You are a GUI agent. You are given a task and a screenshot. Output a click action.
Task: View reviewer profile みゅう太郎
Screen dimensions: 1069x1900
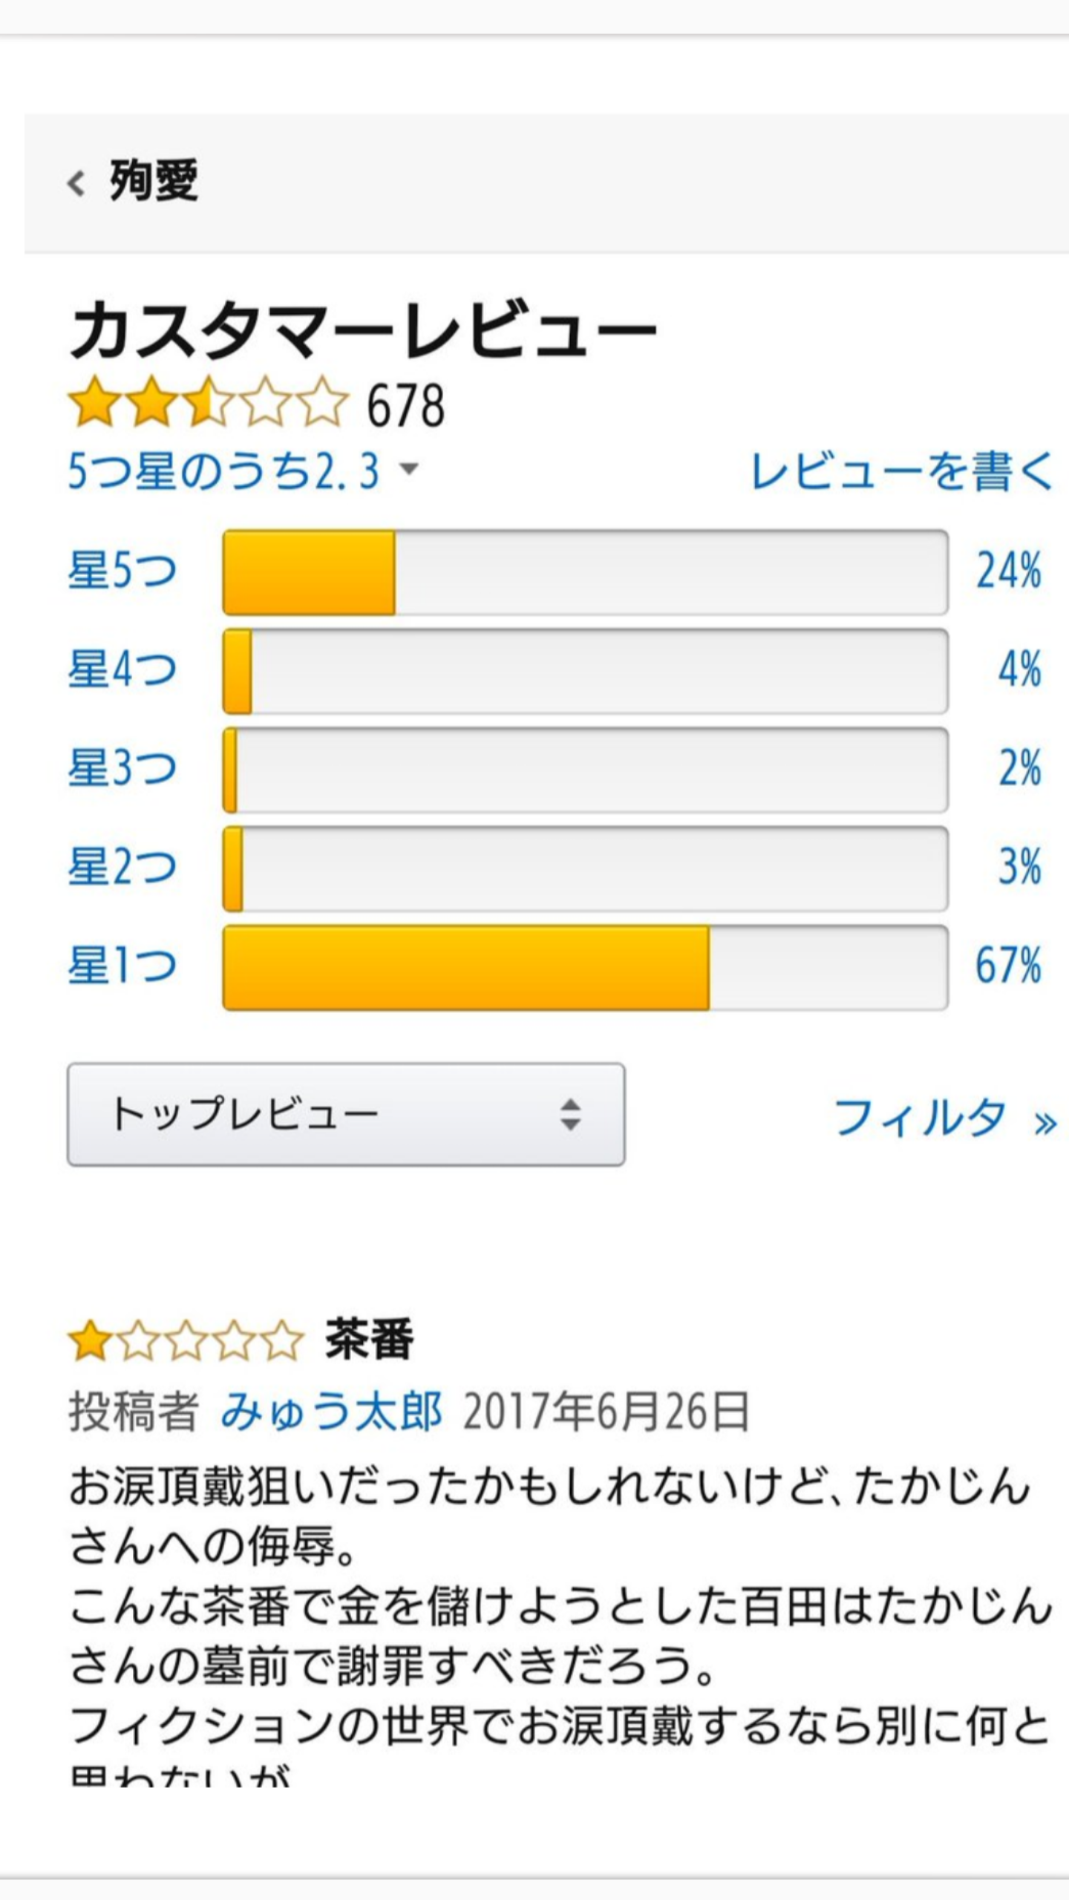point(332,1411)
